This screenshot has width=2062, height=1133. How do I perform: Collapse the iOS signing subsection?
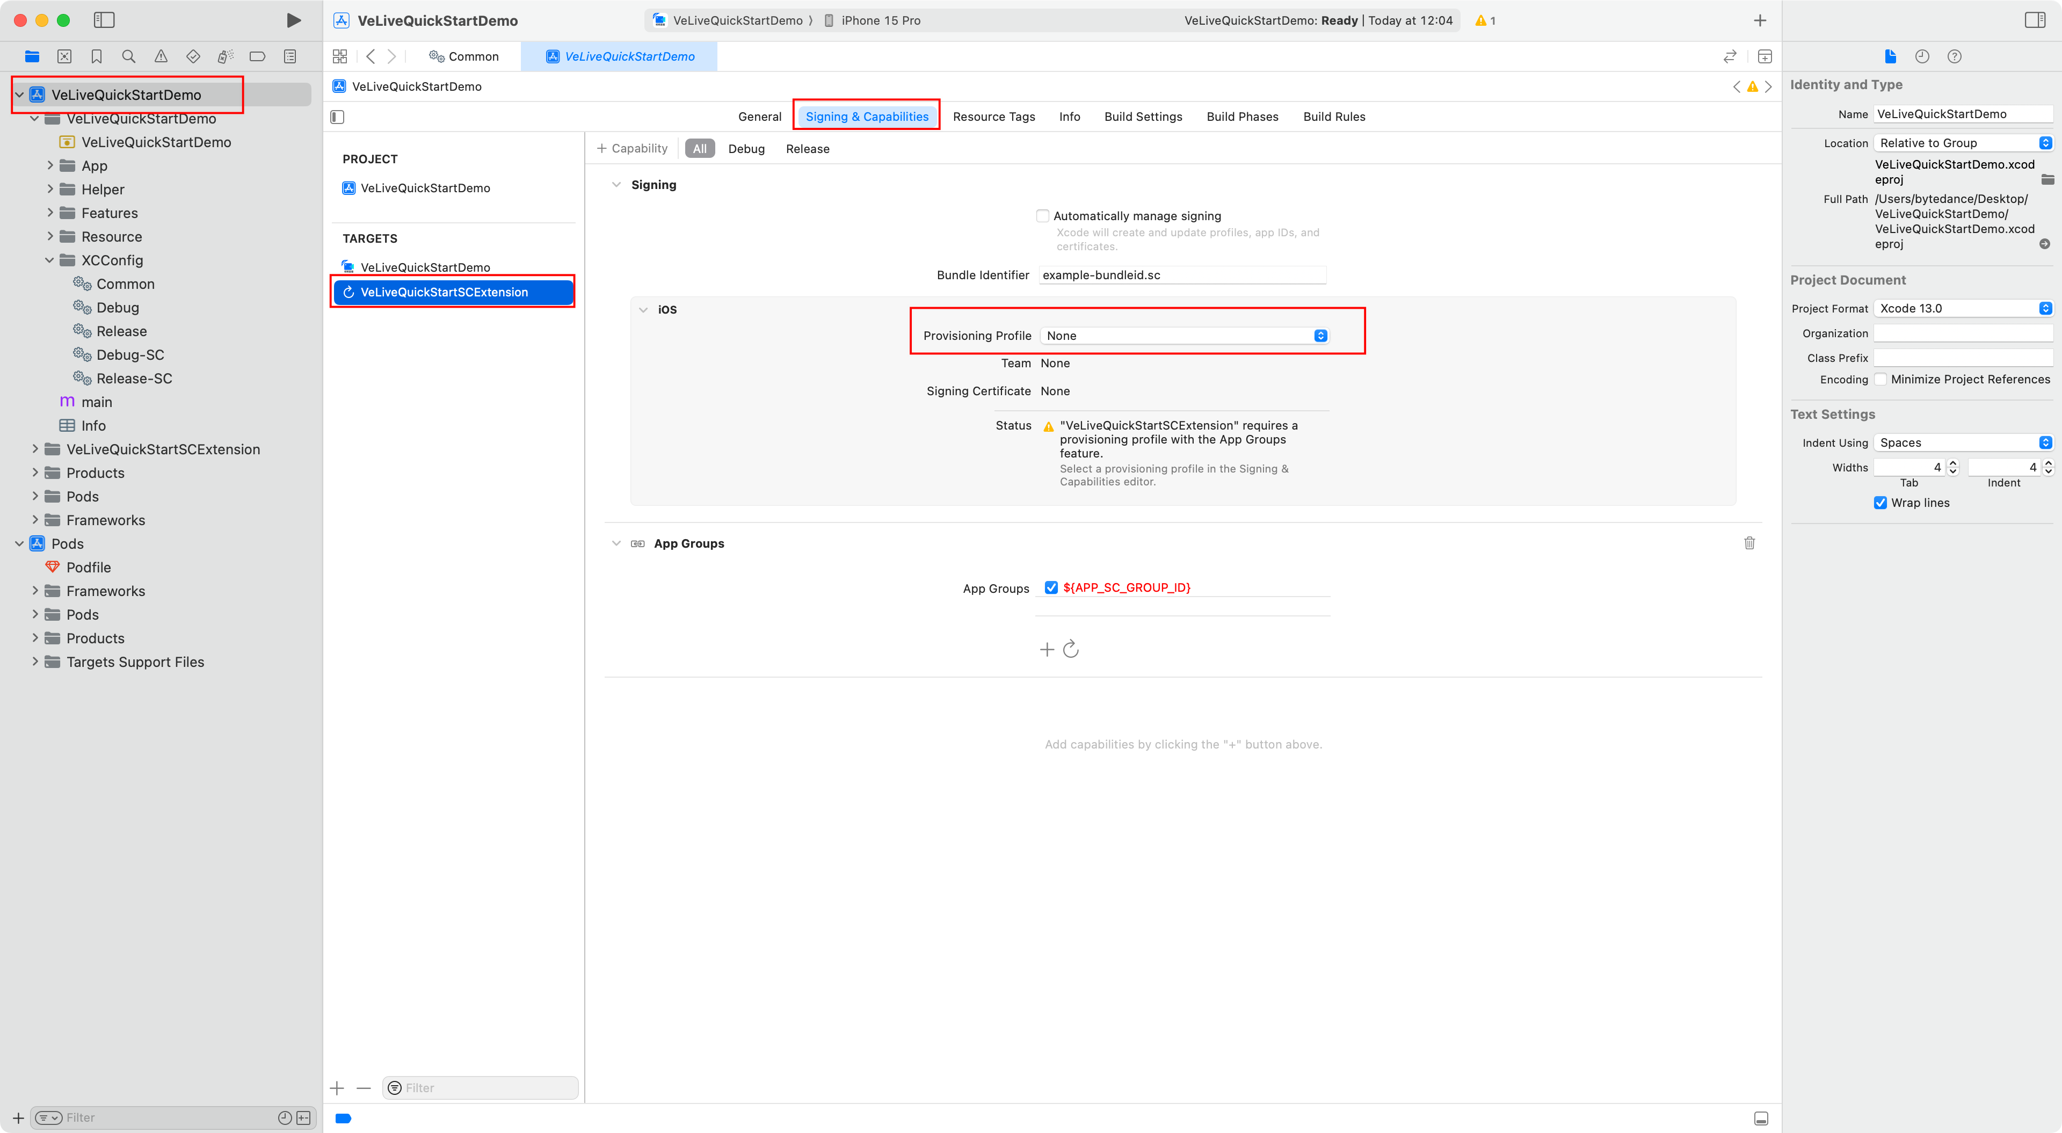[643, 310]
